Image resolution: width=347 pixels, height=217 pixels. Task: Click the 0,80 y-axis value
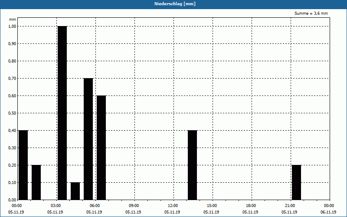12,61
